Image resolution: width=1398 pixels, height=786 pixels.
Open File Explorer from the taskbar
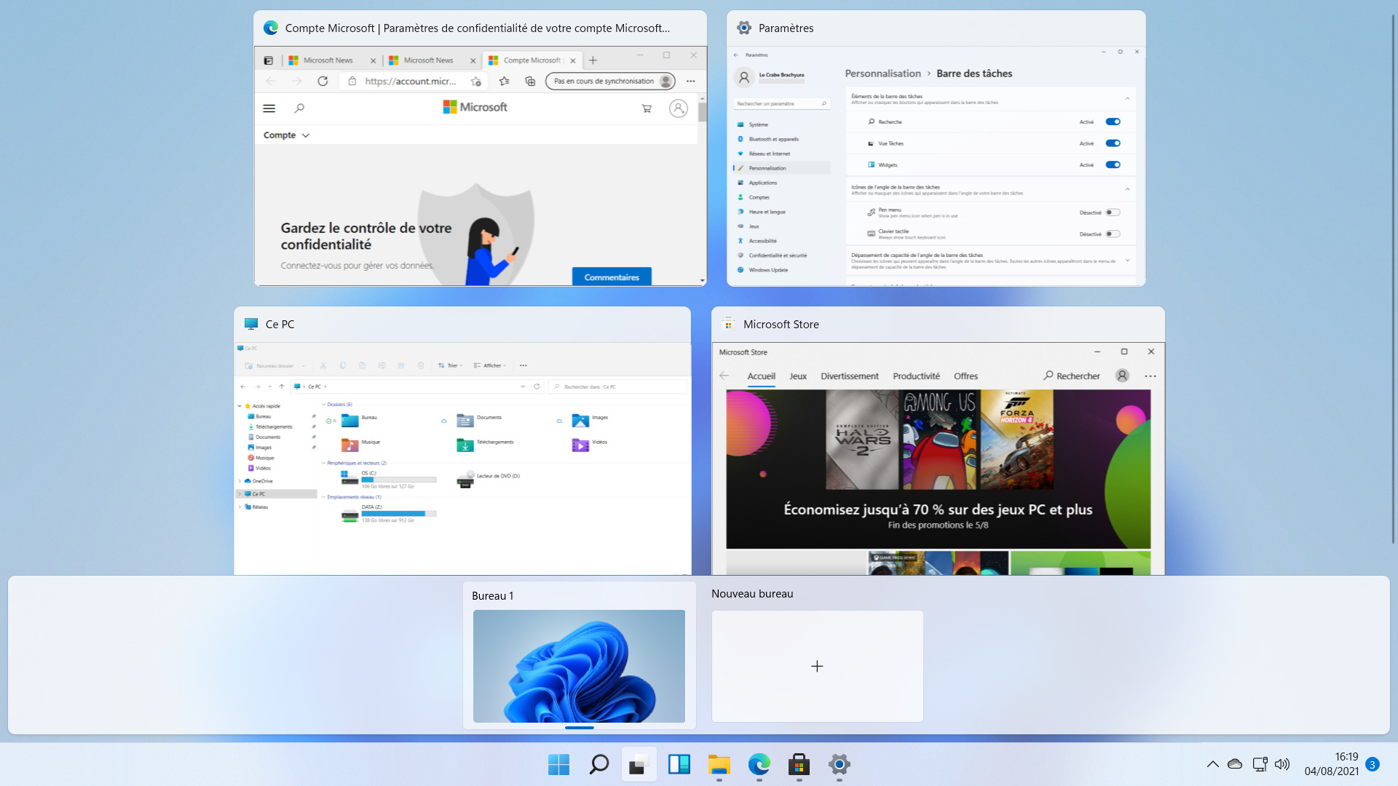click(x=719, y=764)
